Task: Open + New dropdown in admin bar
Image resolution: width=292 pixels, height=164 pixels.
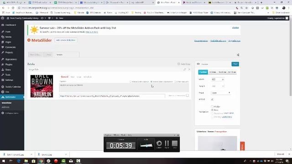Action: click(60, 18)
